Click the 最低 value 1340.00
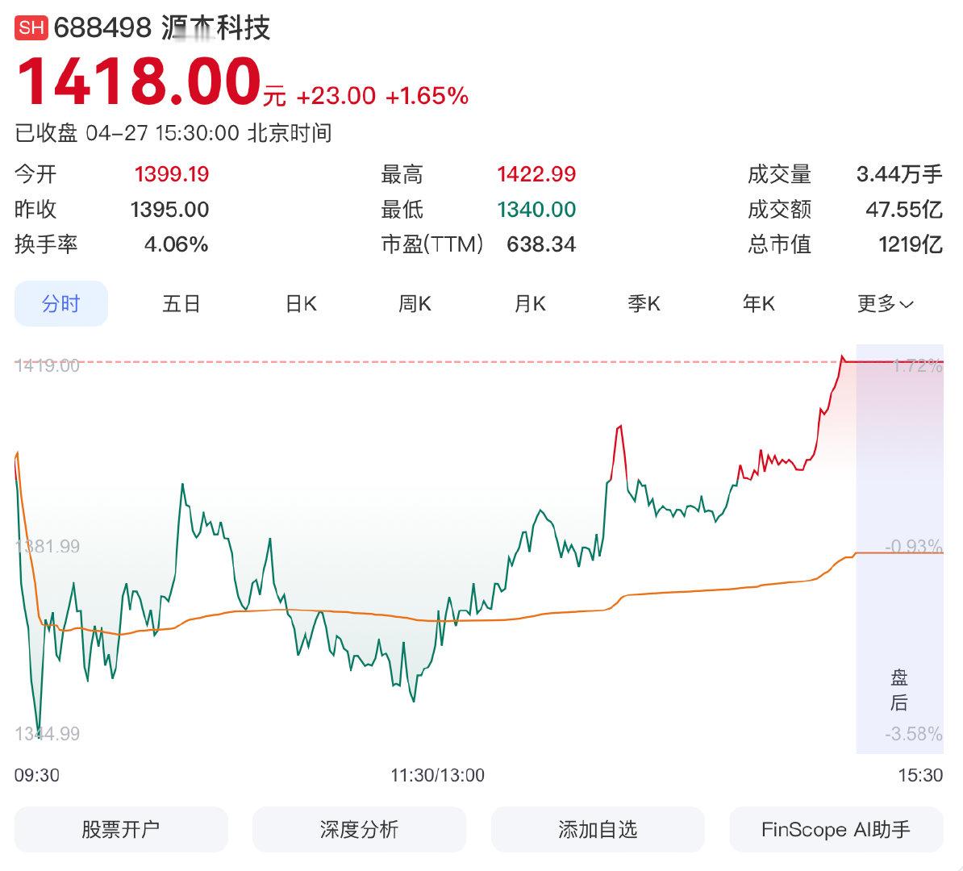This screenshot has height=871, width=963. (536, 210)
